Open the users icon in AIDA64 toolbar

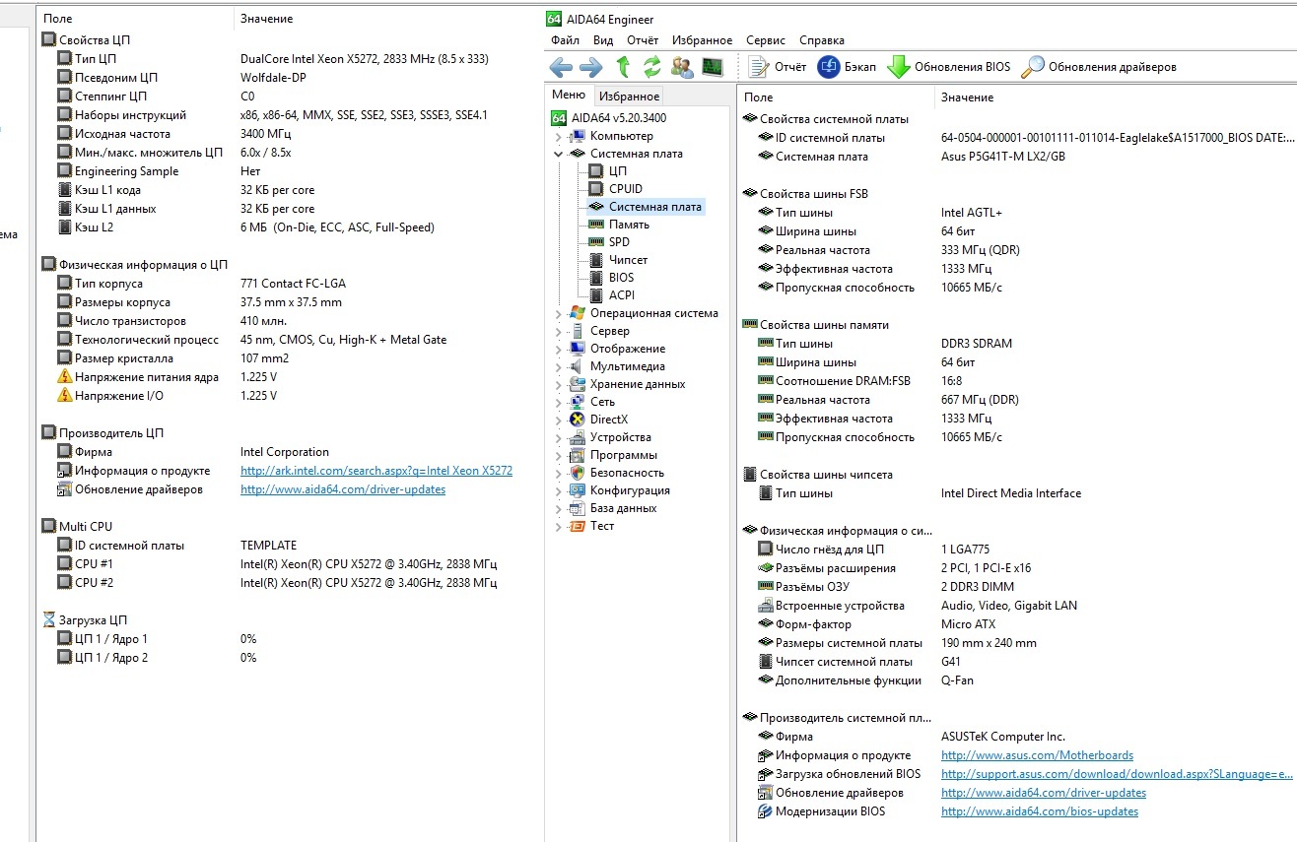[x=682, y=67]
